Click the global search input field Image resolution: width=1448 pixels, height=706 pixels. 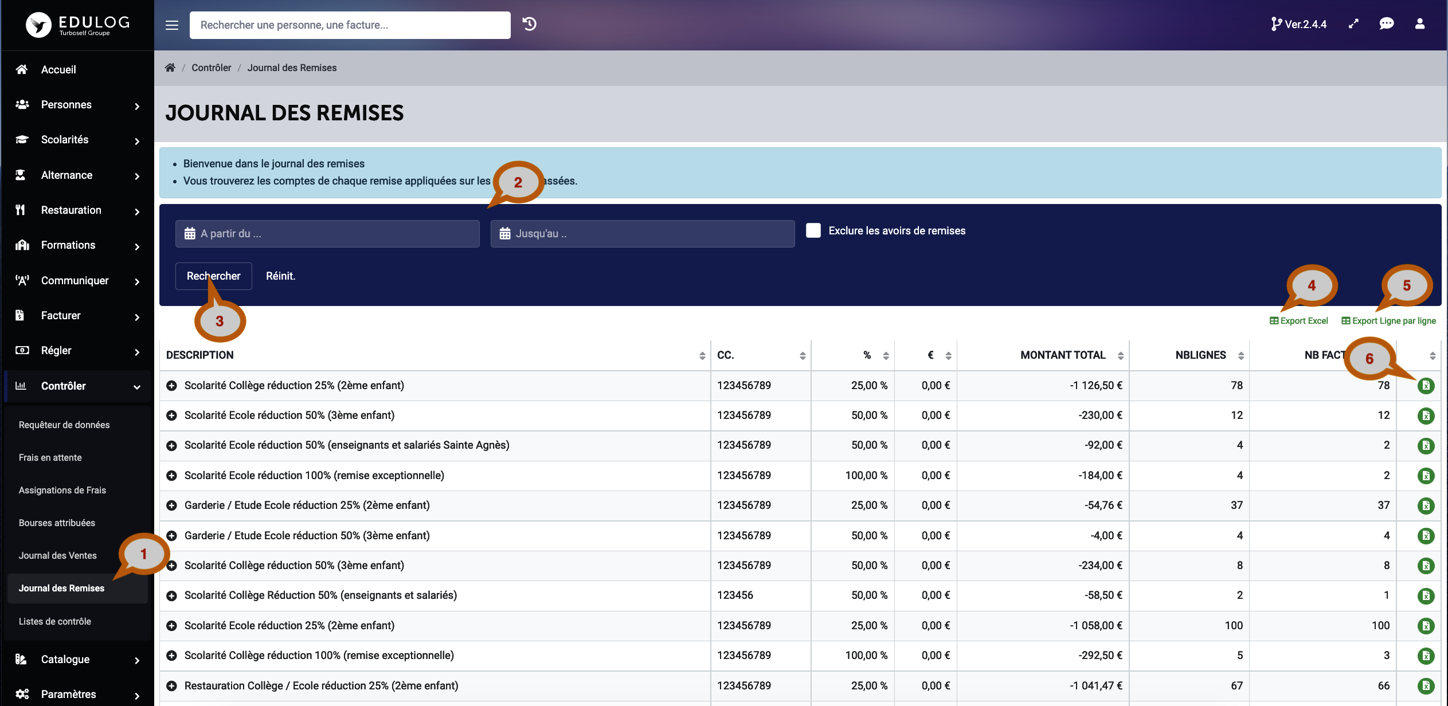coord(350,25)
